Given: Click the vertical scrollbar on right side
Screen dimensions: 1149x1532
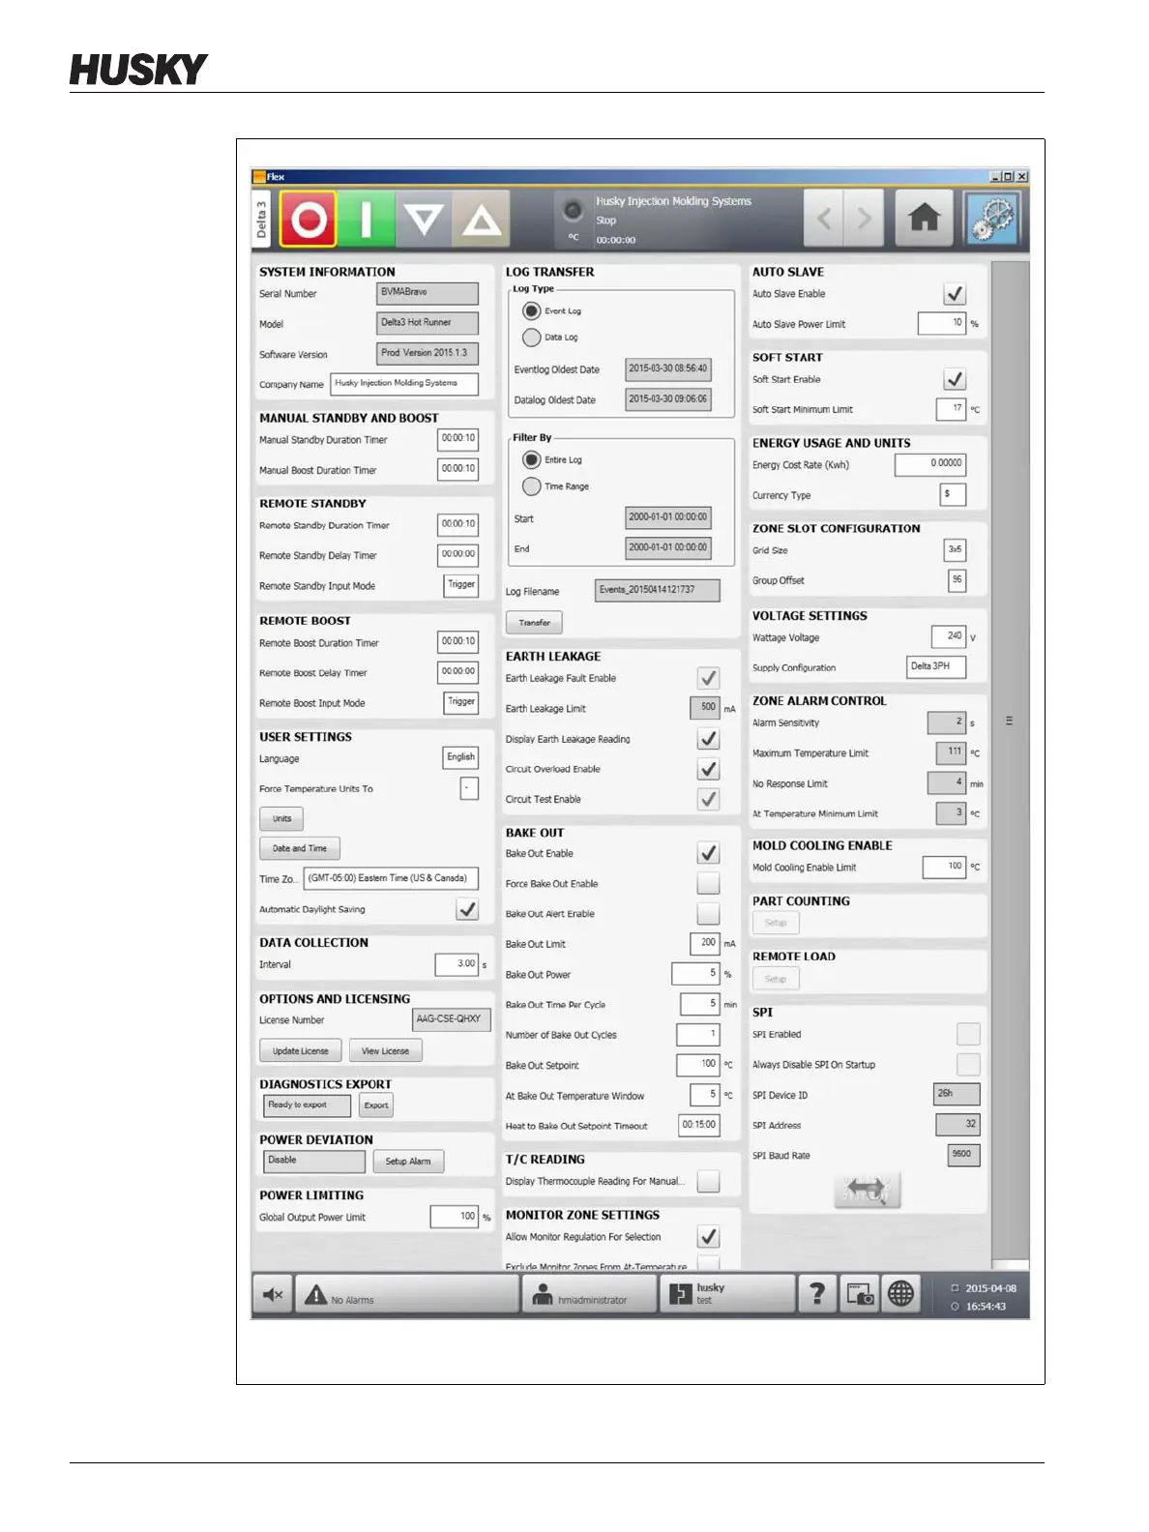Looking at the screenshot, I should pyautogui.click(x=1010, y=721).
